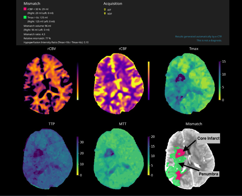Click the Penumbra annotation label
242x196 pixels.
click(208, 174)
